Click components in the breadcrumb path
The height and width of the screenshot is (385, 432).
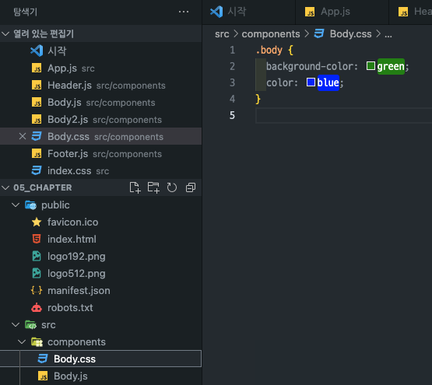[271, 34]
